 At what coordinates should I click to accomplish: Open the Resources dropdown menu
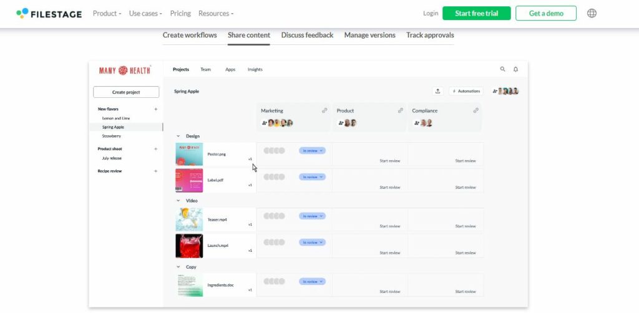pos(216,14)
